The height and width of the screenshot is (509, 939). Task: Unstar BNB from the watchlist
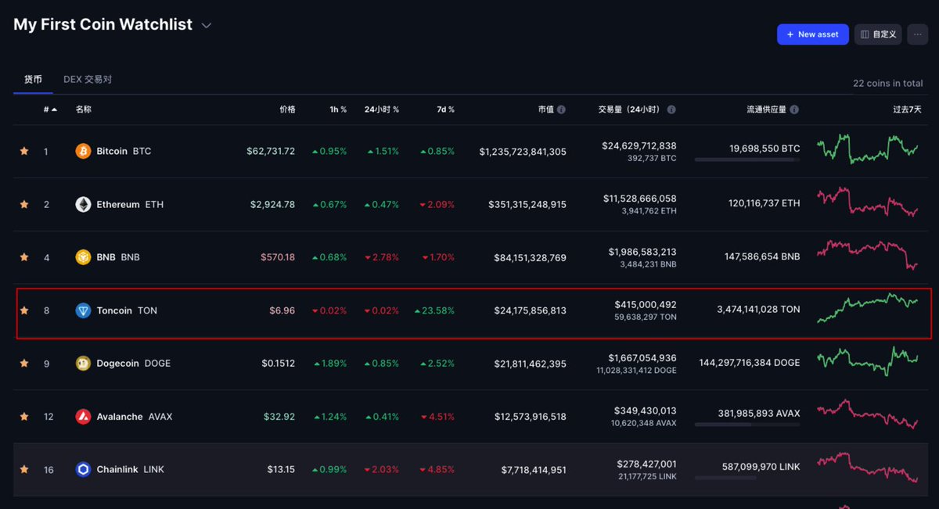tap(24, 257)
